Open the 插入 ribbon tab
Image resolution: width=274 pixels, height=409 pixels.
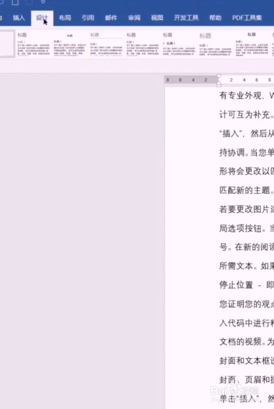19,18
